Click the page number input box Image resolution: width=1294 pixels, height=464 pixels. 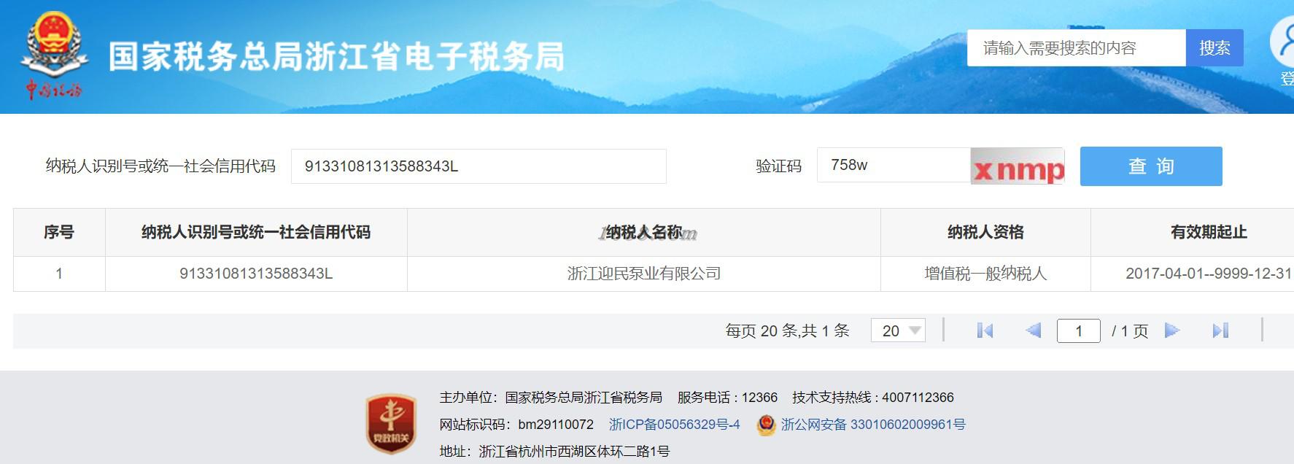(x=1078, y=331)
